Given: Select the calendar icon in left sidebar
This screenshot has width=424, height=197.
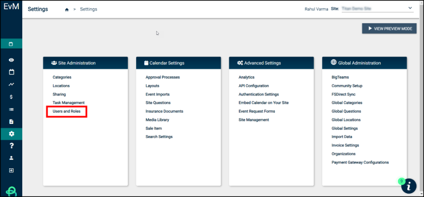Looking at the screenshot, I should click(x=11, y=72).
